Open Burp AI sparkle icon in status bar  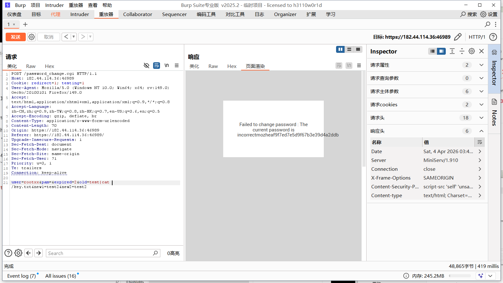tap(481, 276)
